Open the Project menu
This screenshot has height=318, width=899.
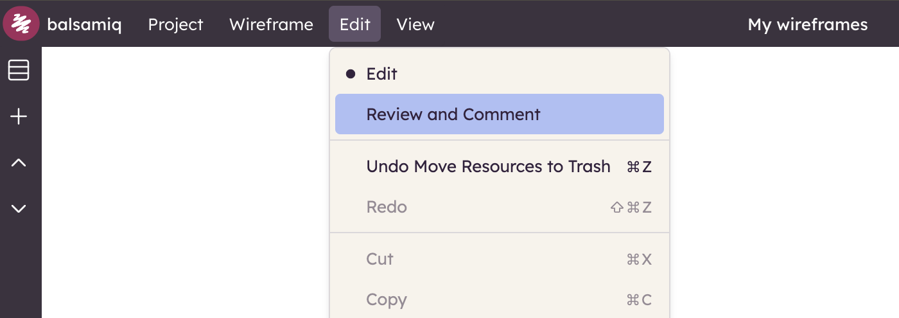175,24
